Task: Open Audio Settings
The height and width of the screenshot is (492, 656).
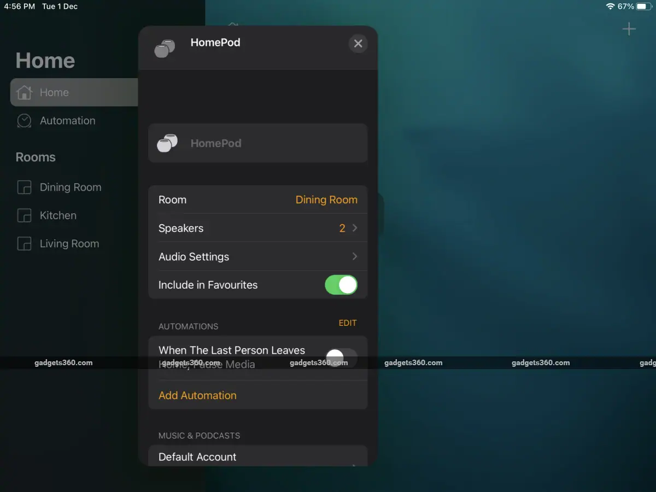Action: point(258,256)
